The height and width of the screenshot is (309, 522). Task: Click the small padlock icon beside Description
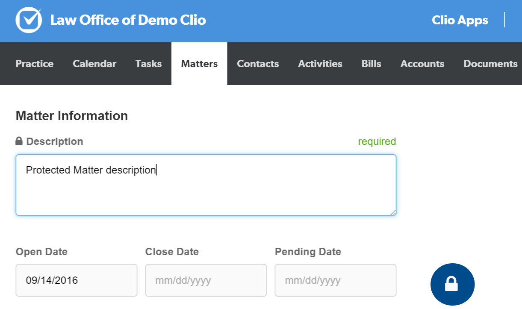(19, 141)
